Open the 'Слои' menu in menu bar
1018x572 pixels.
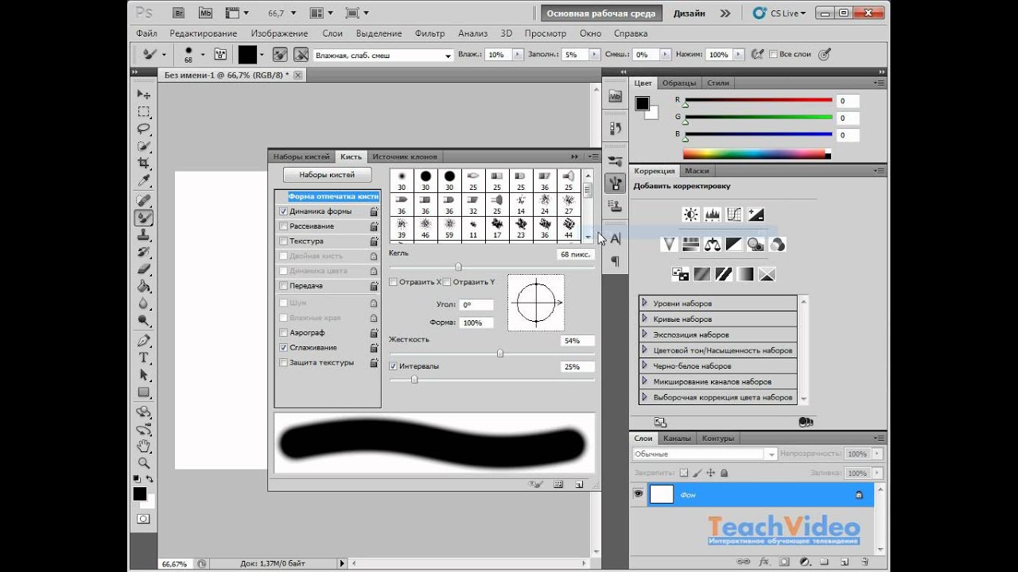332,33
